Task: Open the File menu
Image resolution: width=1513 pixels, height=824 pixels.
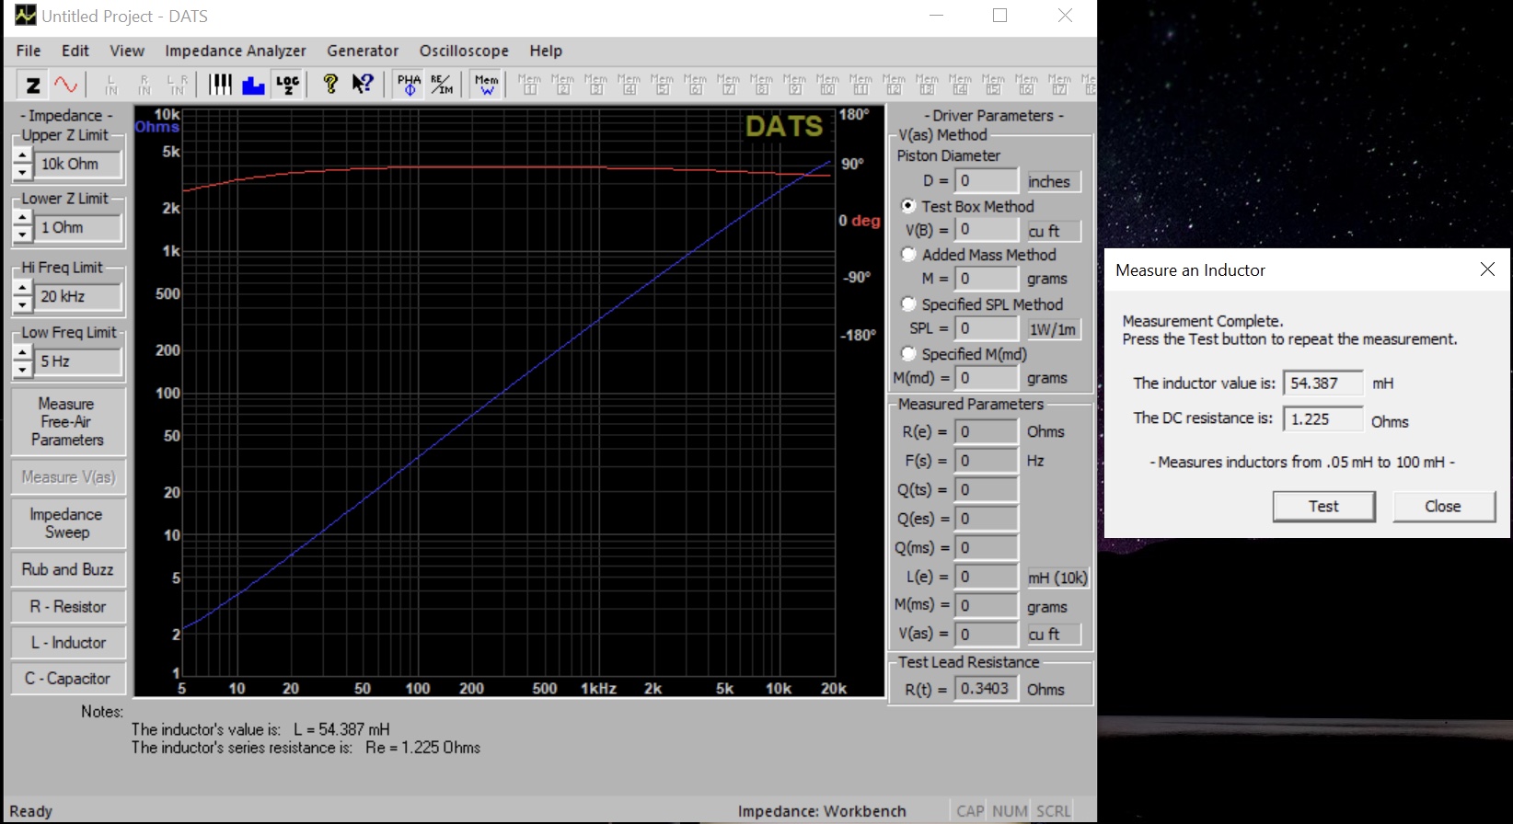Action: pyautogui.click(x=29, y=51)
